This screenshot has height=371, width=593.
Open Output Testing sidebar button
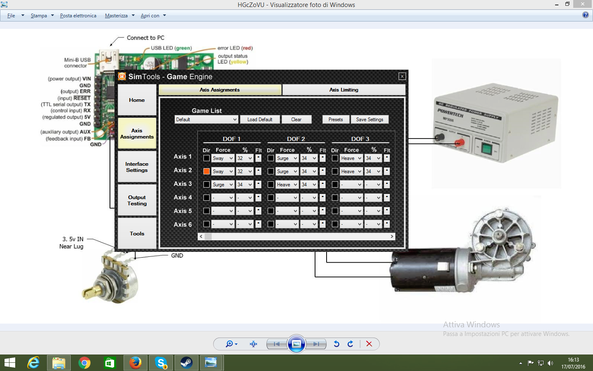click(x=137, y=200)
